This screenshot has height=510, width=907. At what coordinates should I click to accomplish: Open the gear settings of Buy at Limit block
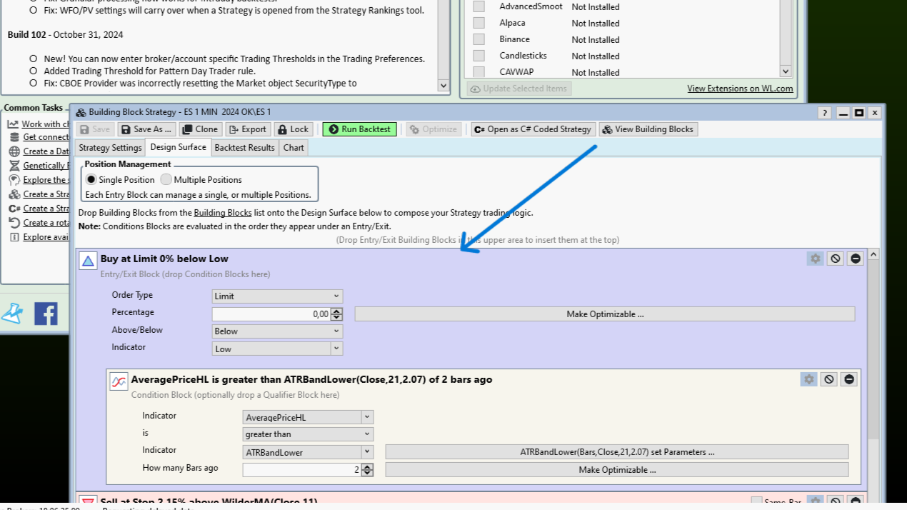(x=815, y=259)
